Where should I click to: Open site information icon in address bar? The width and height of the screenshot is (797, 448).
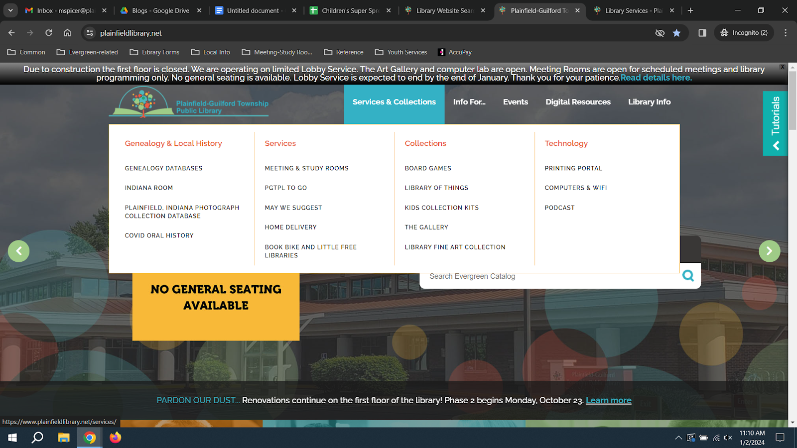[90, 33]
